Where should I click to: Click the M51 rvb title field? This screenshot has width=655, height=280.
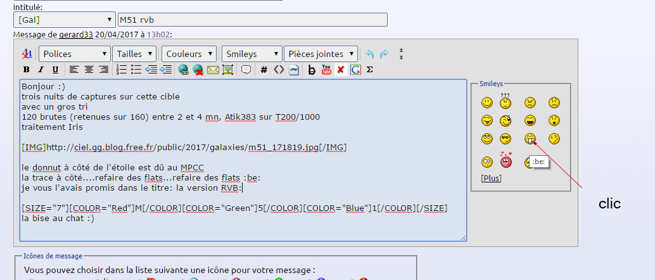coord(253,20)
